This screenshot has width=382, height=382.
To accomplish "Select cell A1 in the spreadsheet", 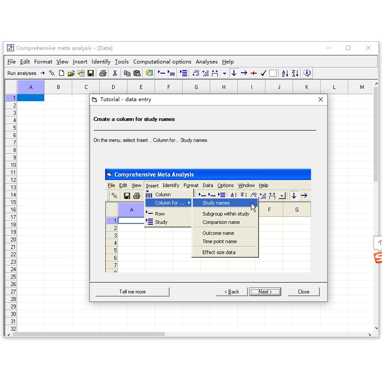I will pos(31,98).
